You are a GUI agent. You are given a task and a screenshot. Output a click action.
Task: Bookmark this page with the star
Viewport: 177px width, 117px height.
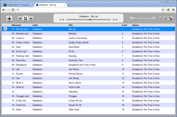click(x=163, y=10)
